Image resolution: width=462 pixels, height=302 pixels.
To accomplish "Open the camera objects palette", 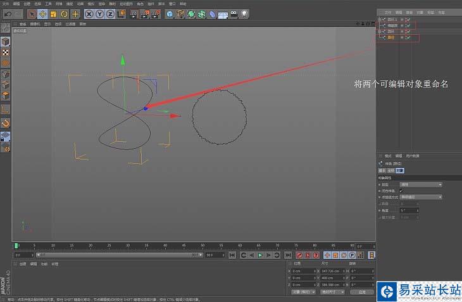I will point(234,14).
